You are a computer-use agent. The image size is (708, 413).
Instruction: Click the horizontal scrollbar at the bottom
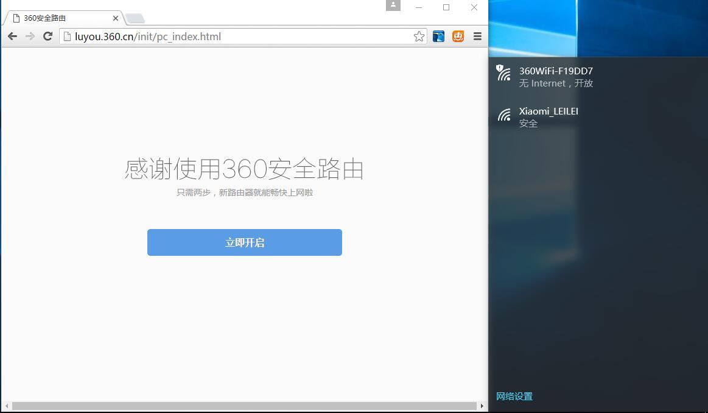click(244, 405)
